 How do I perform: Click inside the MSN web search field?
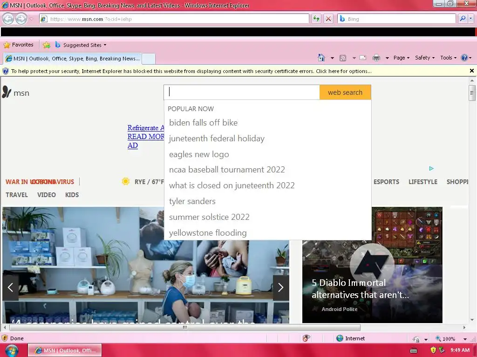(x=242, y=93)
